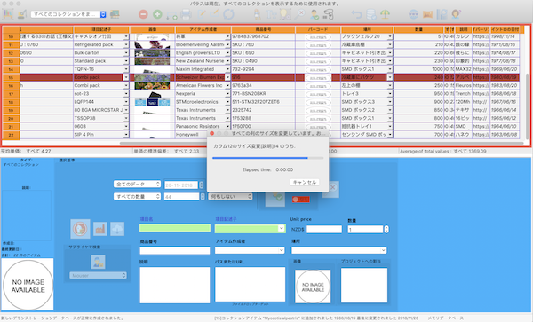
Task: Click the undo arrow icon
Action: pos(356,14)
